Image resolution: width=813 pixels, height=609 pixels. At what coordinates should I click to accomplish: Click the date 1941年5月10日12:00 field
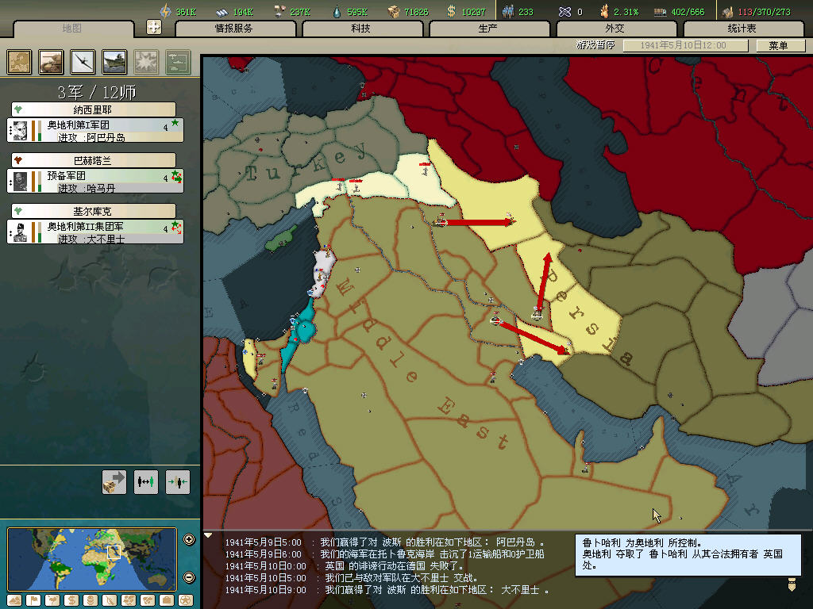685,45
